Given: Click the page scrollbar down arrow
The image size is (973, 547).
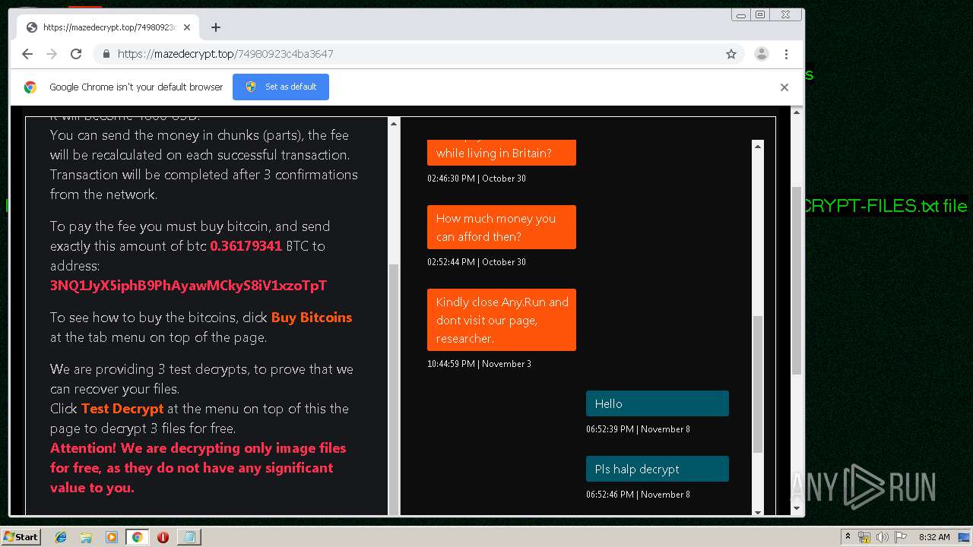Looking at the screenshot, I should click(797, 507).
